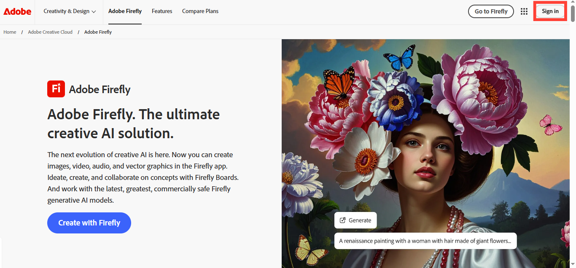This screenshot has height=268, width=576.
Task: Open the Compare Plans nav item
Action: point(200,11)
